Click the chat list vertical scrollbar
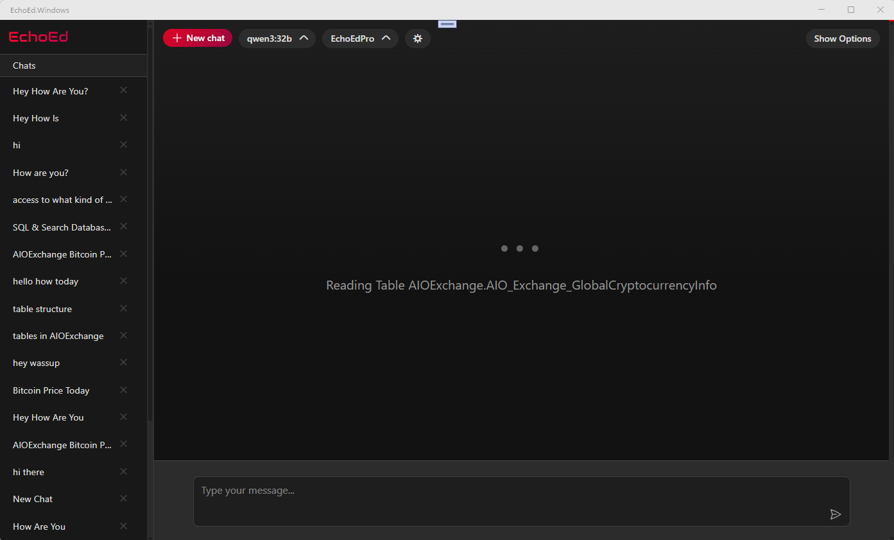 pyautogui.click(x=150, y=225)
